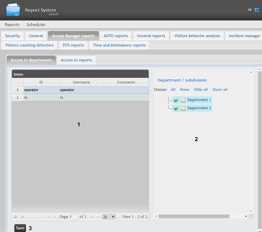Screen dimensions: 262x232
Task: Click the Department 1 folder icon
Action: pos(183,100)
